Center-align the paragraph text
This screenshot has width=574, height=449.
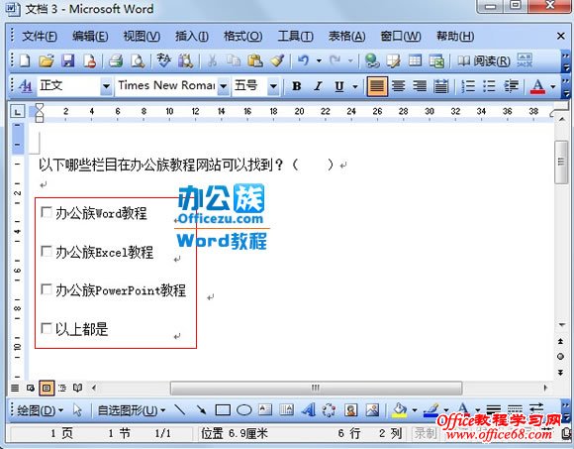(398, 86)
